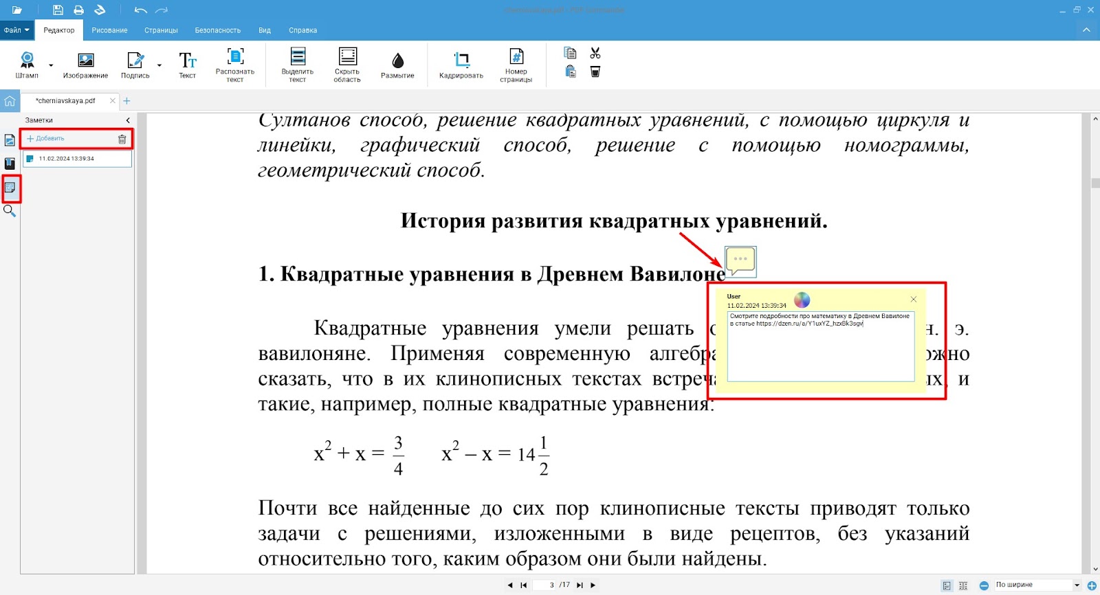Select the cherniavskaya.pdf document tab
This screenshot has width=1100, height=595.
point(65,100)
